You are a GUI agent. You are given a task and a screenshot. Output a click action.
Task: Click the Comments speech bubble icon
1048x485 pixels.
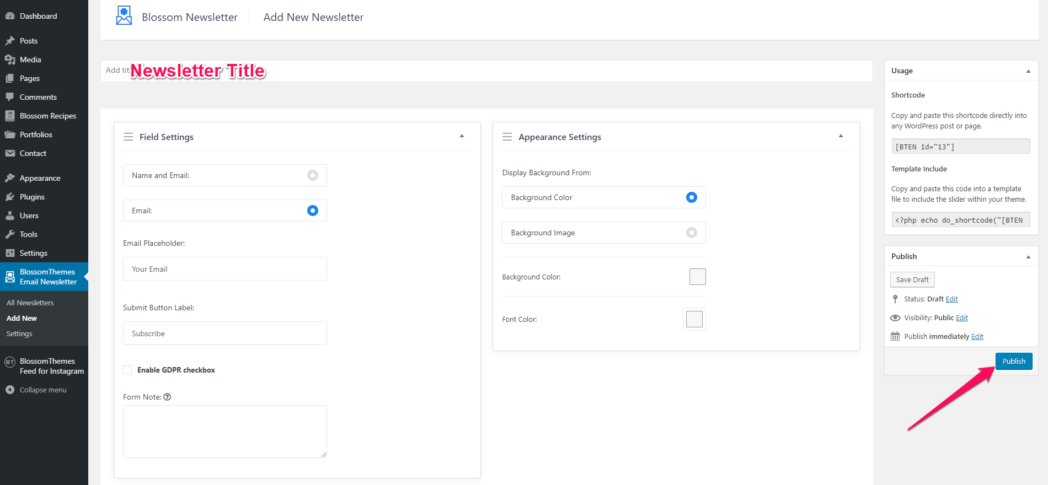pos(10,97)
